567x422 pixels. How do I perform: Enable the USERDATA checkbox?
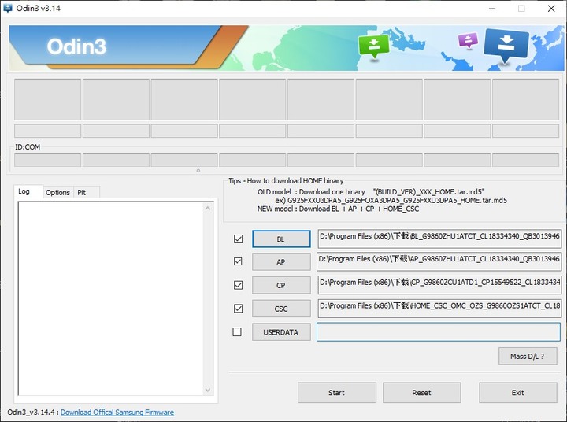(x=237, y=331)
